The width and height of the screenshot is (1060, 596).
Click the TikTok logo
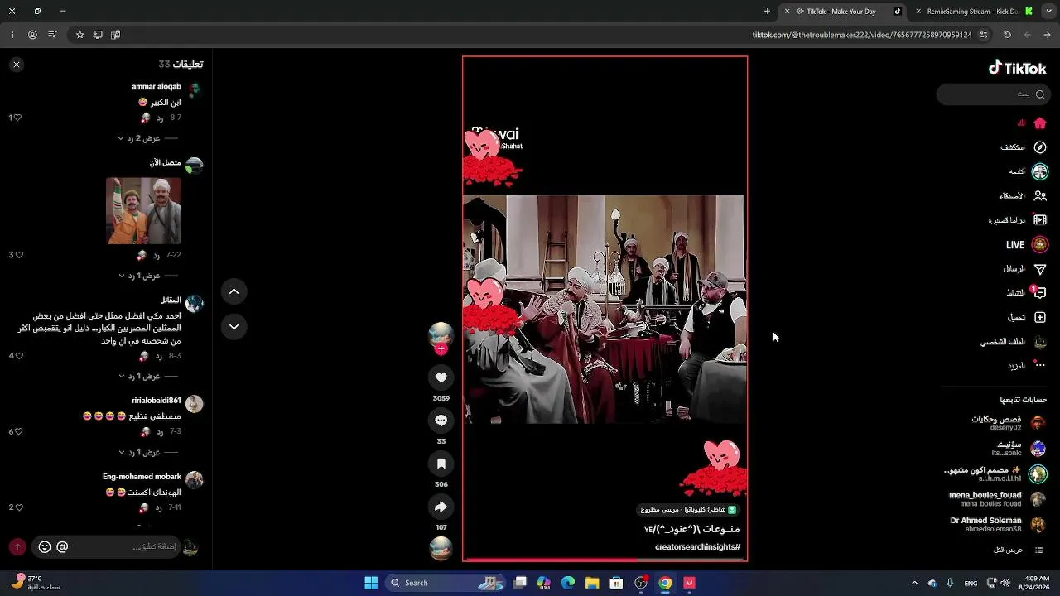coord(1017,68)
